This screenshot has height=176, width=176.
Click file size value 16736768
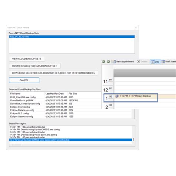tap(73, 100)
